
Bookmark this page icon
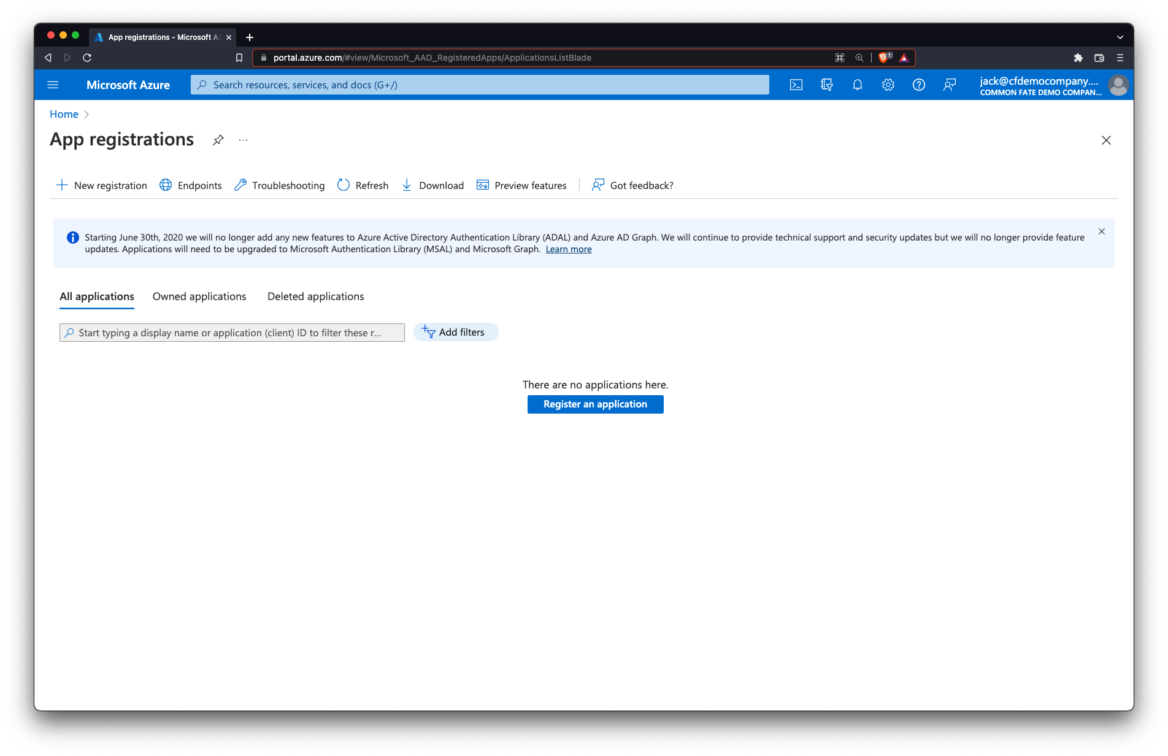tap(239, 58)
